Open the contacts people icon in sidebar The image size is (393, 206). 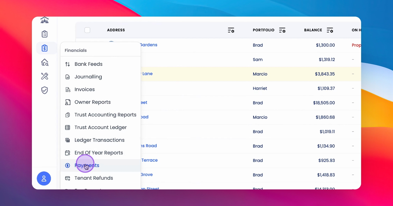(45, 20)
